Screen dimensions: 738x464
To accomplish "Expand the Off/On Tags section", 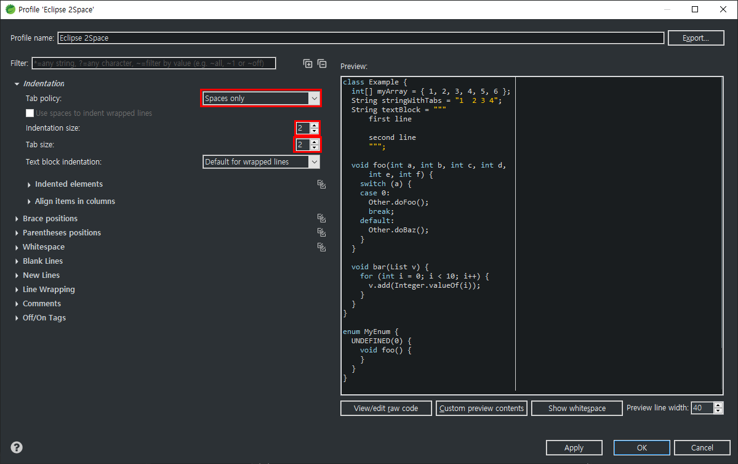I will 17,318.
